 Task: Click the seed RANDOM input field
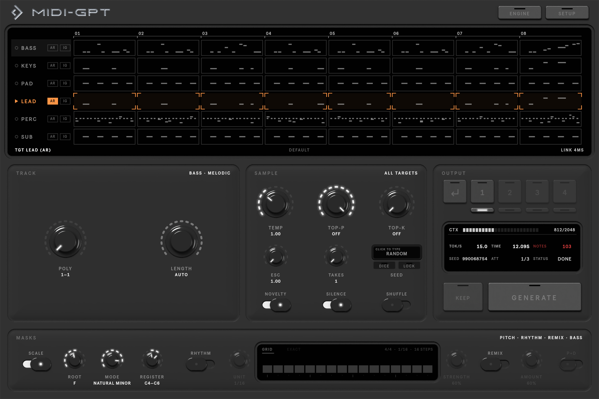397,252
